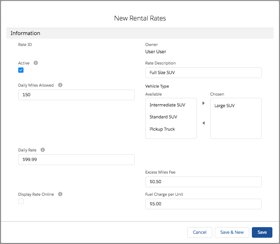
Task: Click the Information section header
Action: (x=140, y=33)
